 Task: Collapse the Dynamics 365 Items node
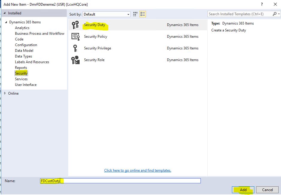pyautogui.click(x=6, y=22)
